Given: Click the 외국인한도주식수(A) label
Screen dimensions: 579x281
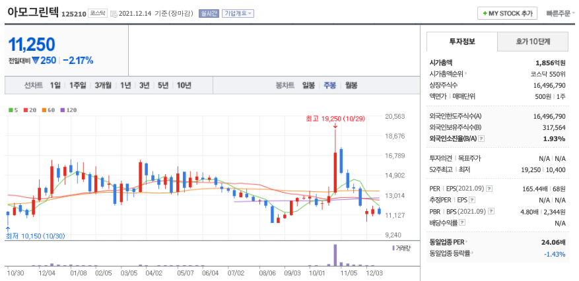Looking at the screenshot, I should [x=456, y=116].
